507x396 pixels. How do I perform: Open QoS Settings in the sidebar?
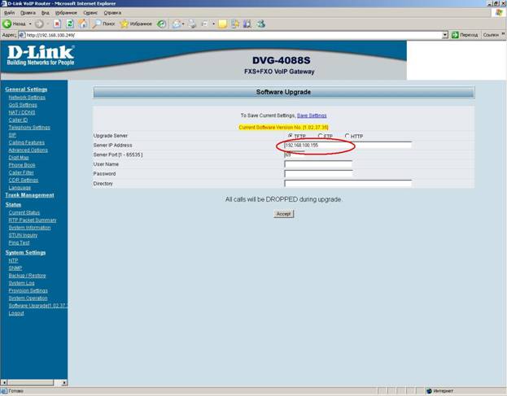pyautogui.click(x=23, y=105)
